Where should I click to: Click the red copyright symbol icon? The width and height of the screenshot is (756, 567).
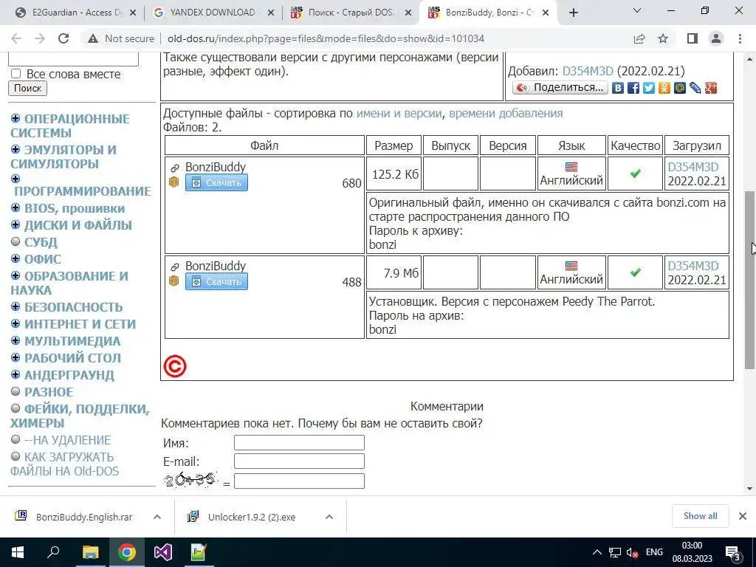[174, 366]
